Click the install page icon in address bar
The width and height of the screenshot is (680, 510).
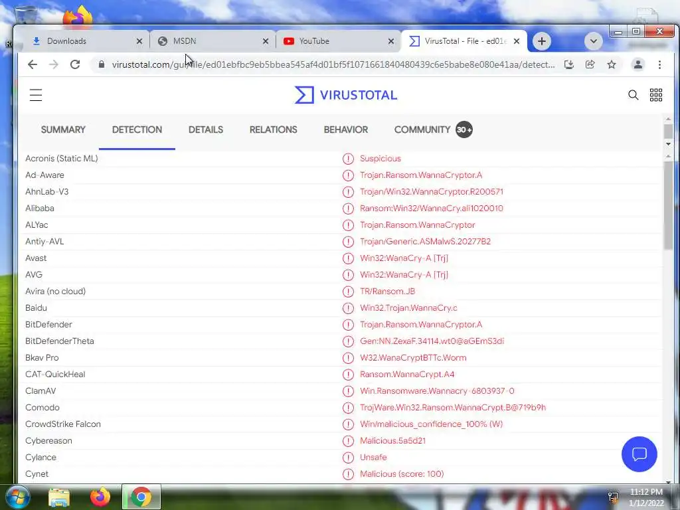point(569,64)
